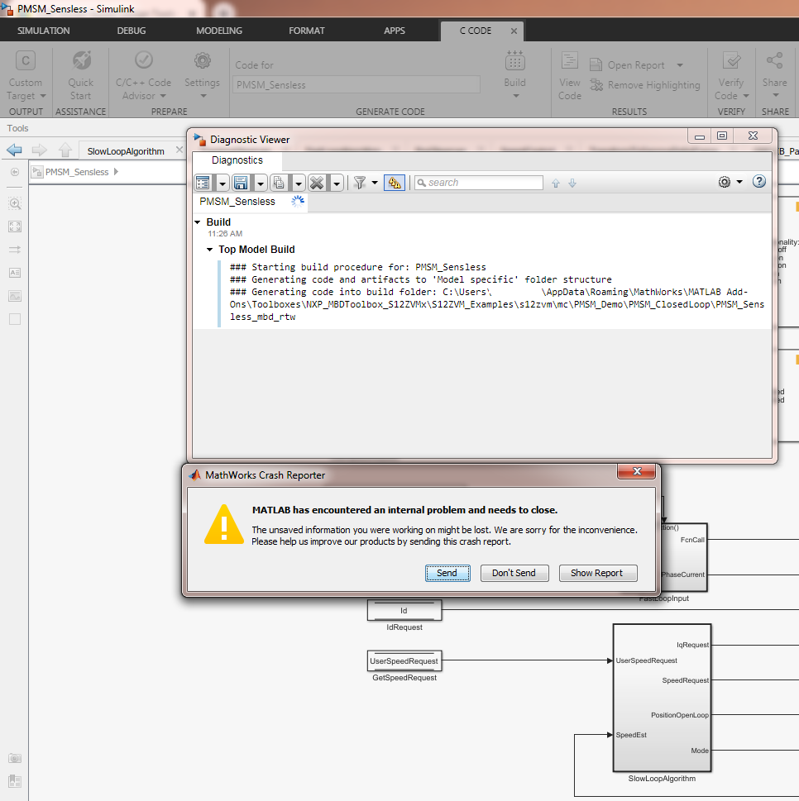Click Verify Code in the VERIFY section
Viewport: 799px width, 801px height.
pyautogui.click(x=729, y=77)
